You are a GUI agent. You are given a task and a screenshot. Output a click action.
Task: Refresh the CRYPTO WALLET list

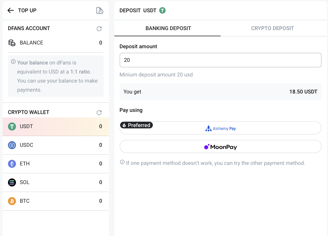[99, 113]
